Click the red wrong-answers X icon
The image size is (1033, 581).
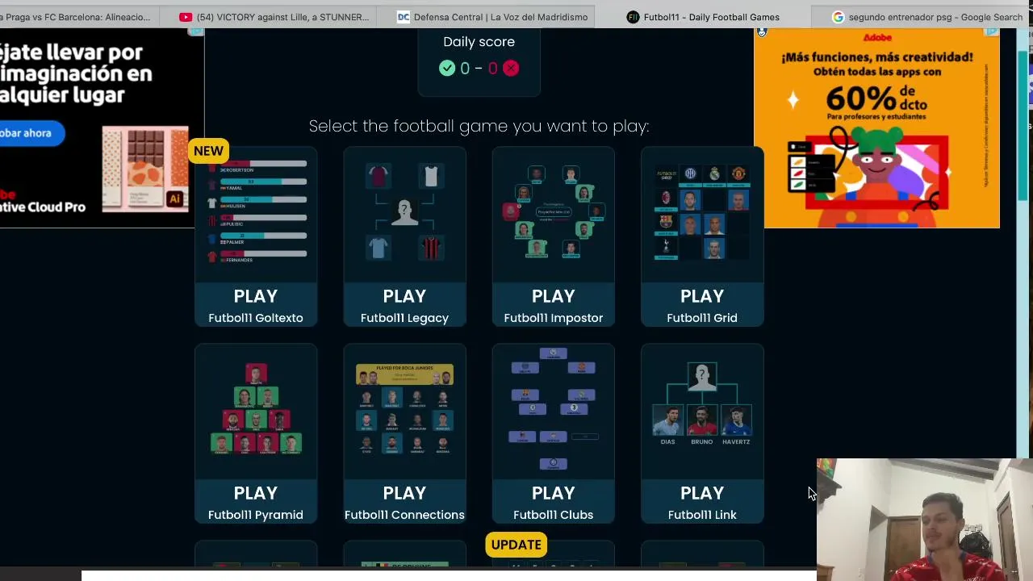pyautogui.click(x=511, y=69)
